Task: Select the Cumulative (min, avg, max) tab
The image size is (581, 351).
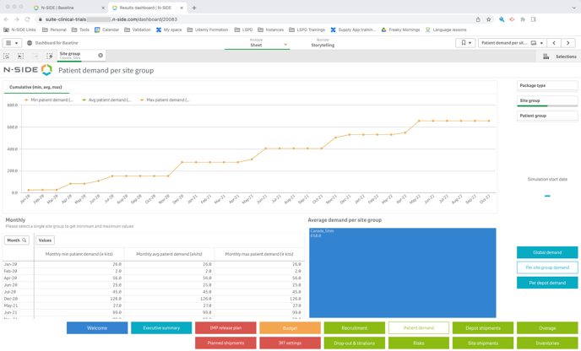Action: [35, 87]
